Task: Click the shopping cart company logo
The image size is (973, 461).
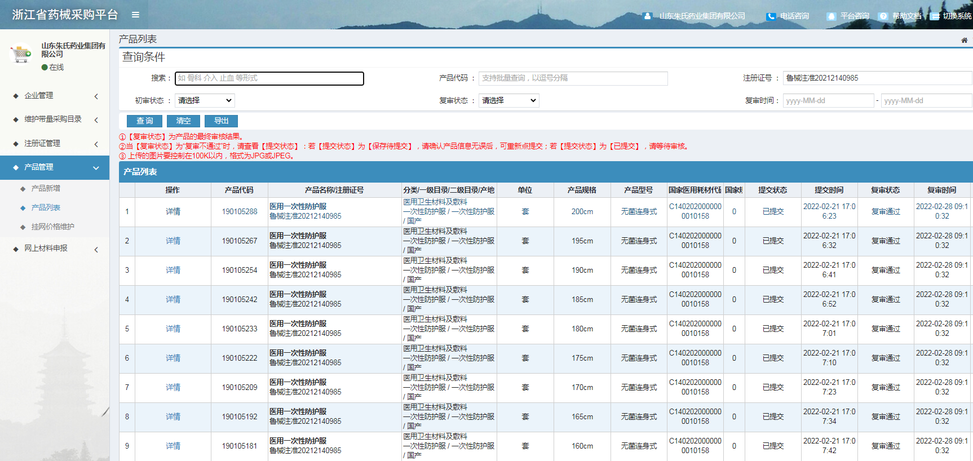Action: coord(21,54)
